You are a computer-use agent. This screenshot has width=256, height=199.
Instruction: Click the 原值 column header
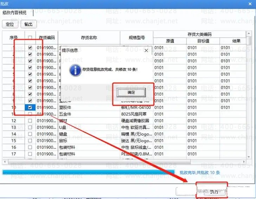pos(170,41)
